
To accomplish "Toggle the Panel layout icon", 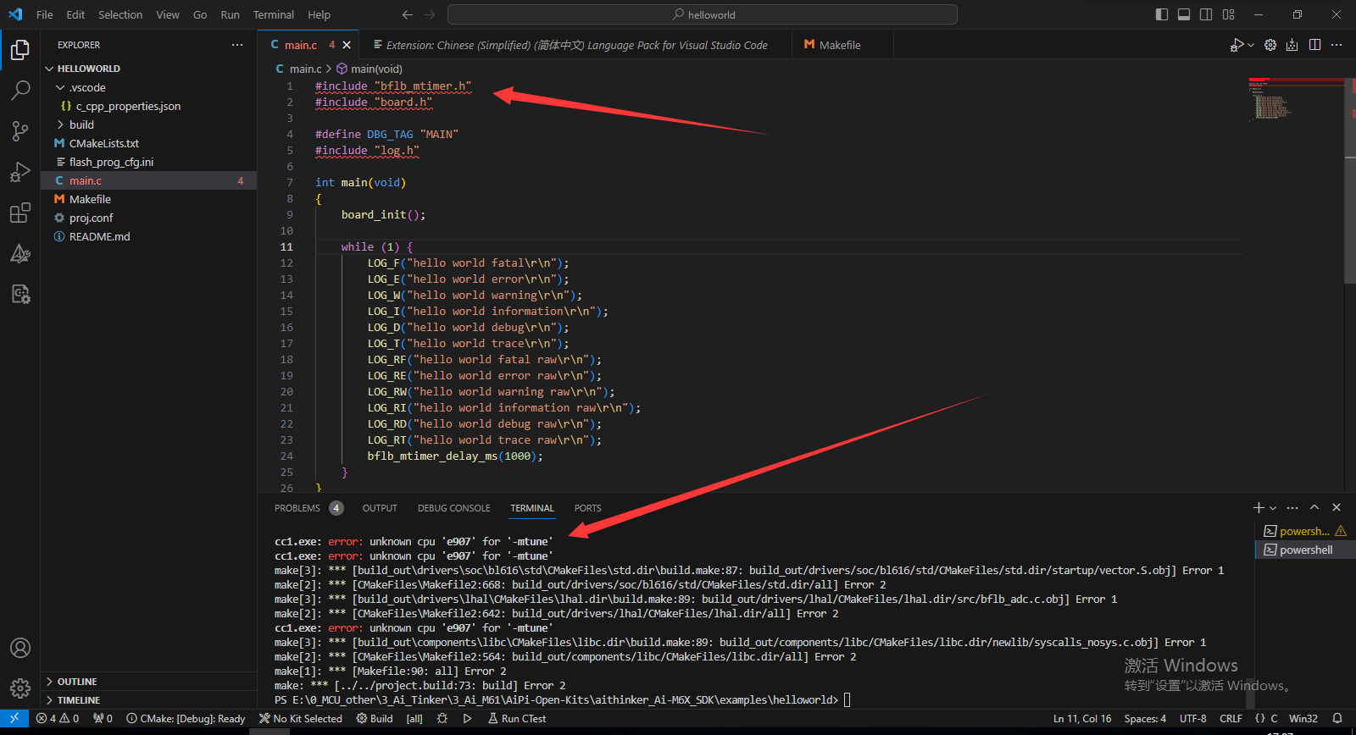I will coord(1184,14).
